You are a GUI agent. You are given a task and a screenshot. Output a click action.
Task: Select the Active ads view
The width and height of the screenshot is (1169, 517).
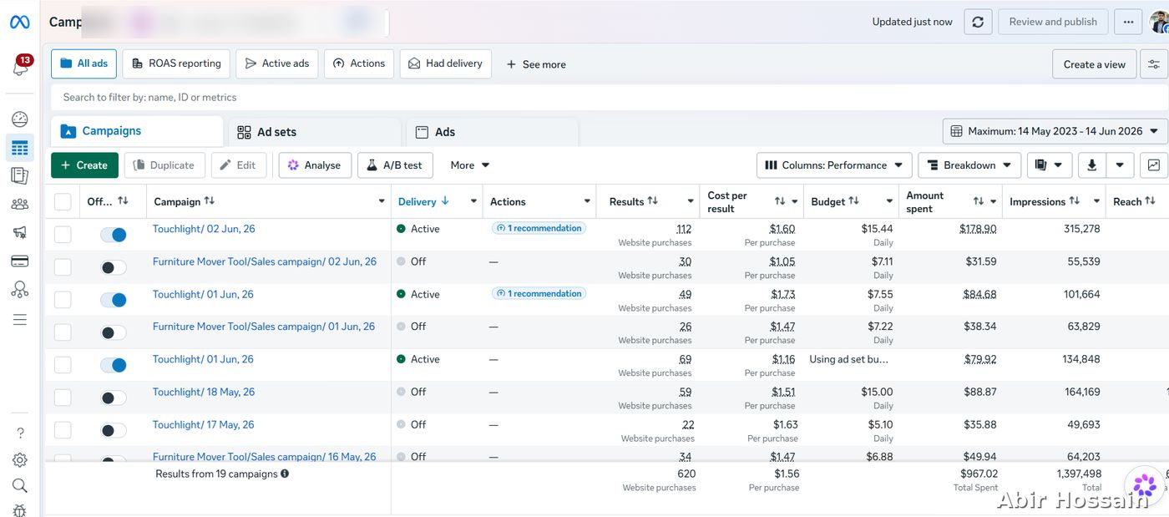point(277,63)
